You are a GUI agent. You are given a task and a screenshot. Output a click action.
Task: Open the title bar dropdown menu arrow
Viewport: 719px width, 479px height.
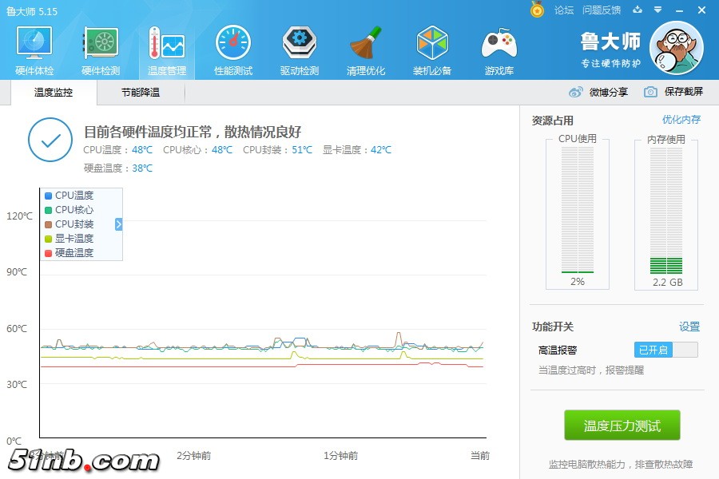point(657,10)
